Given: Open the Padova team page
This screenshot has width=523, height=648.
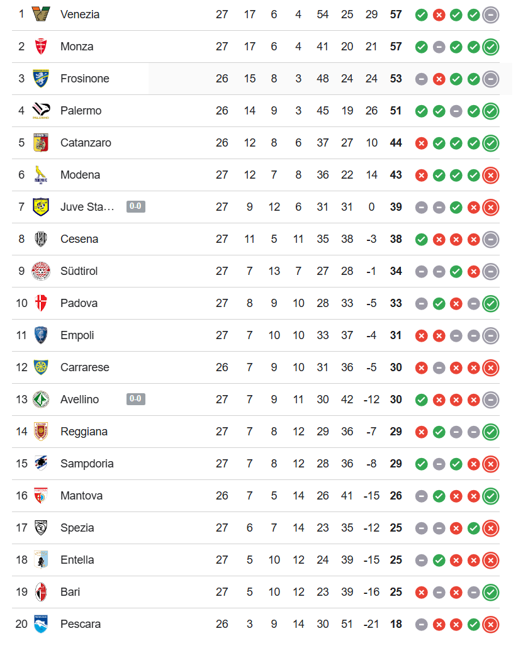Looking at the screenshot, I should point(79,303).
